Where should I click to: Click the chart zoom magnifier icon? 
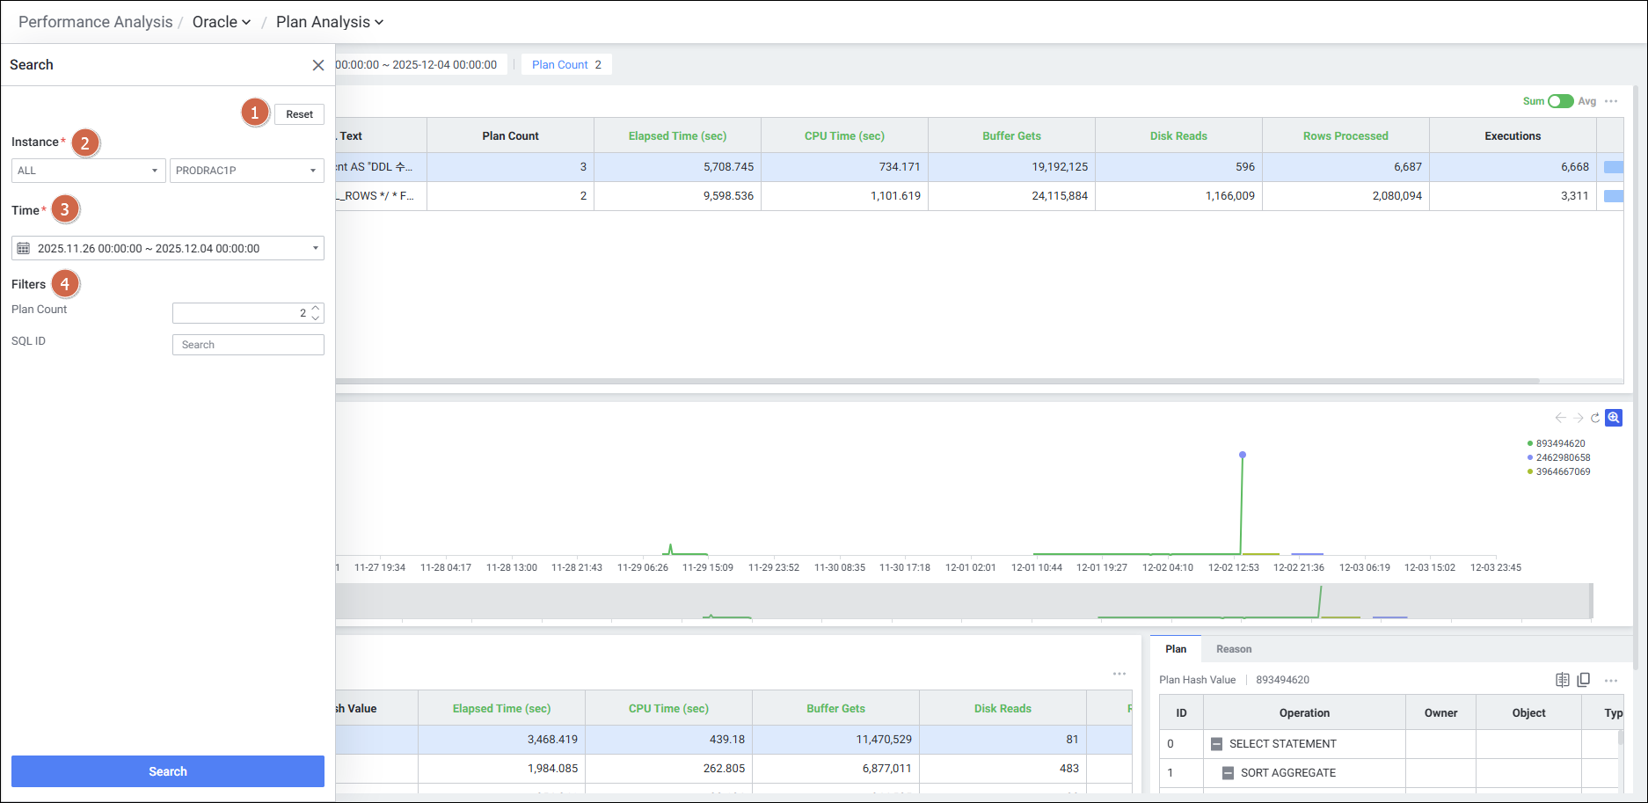(1614, 418)
